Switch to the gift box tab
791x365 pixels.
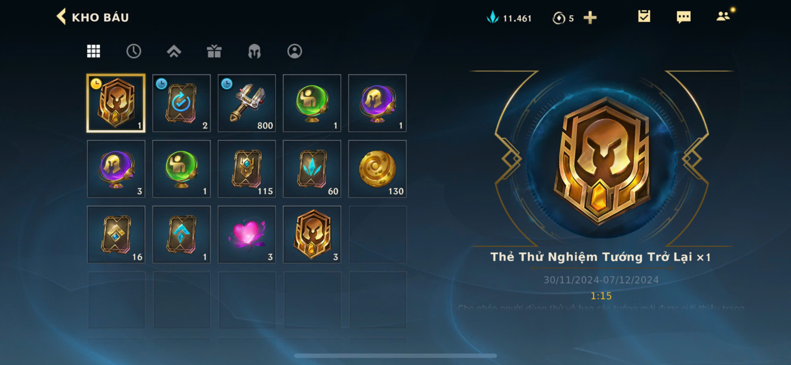point(214,51)
